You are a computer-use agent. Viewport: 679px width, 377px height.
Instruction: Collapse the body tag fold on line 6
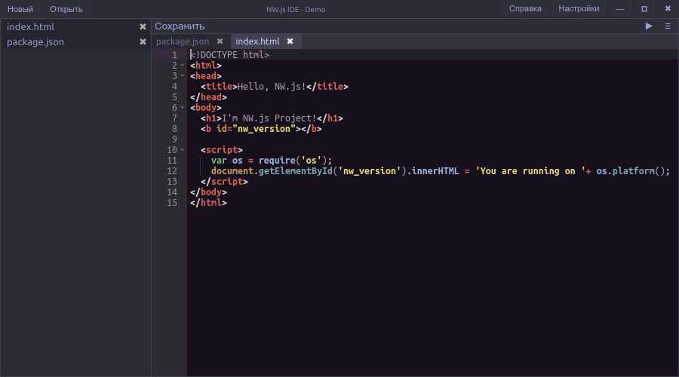pos(183,108)
